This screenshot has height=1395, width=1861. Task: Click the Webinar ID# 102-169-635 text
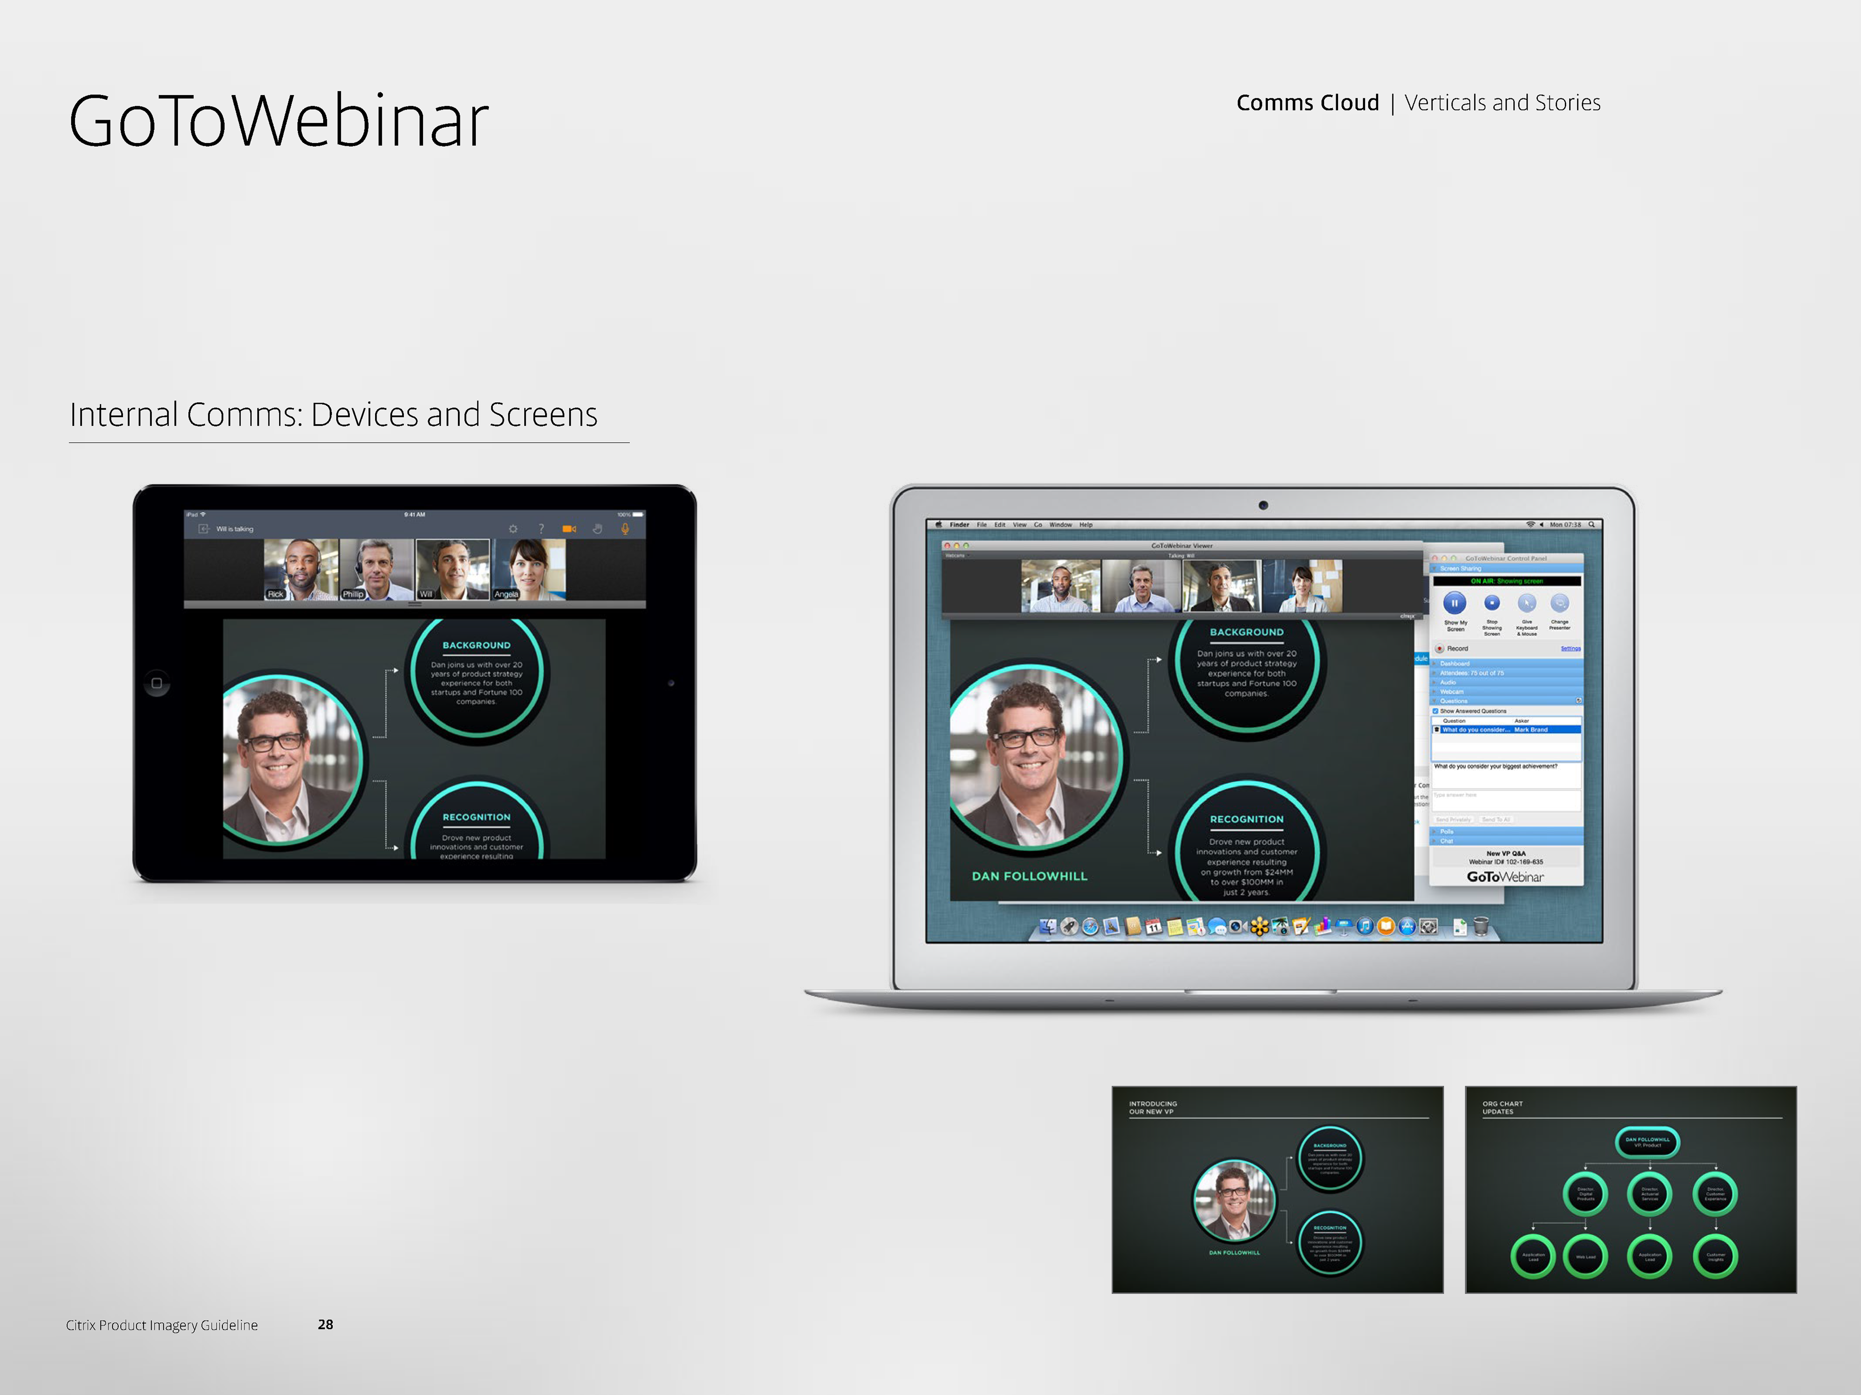(x=1506, y=862)
